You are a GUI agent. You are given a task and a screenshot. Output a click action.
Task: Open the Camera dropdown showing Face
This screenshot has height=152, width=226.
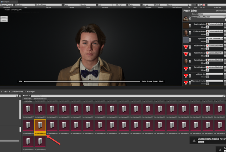(72, 5)
